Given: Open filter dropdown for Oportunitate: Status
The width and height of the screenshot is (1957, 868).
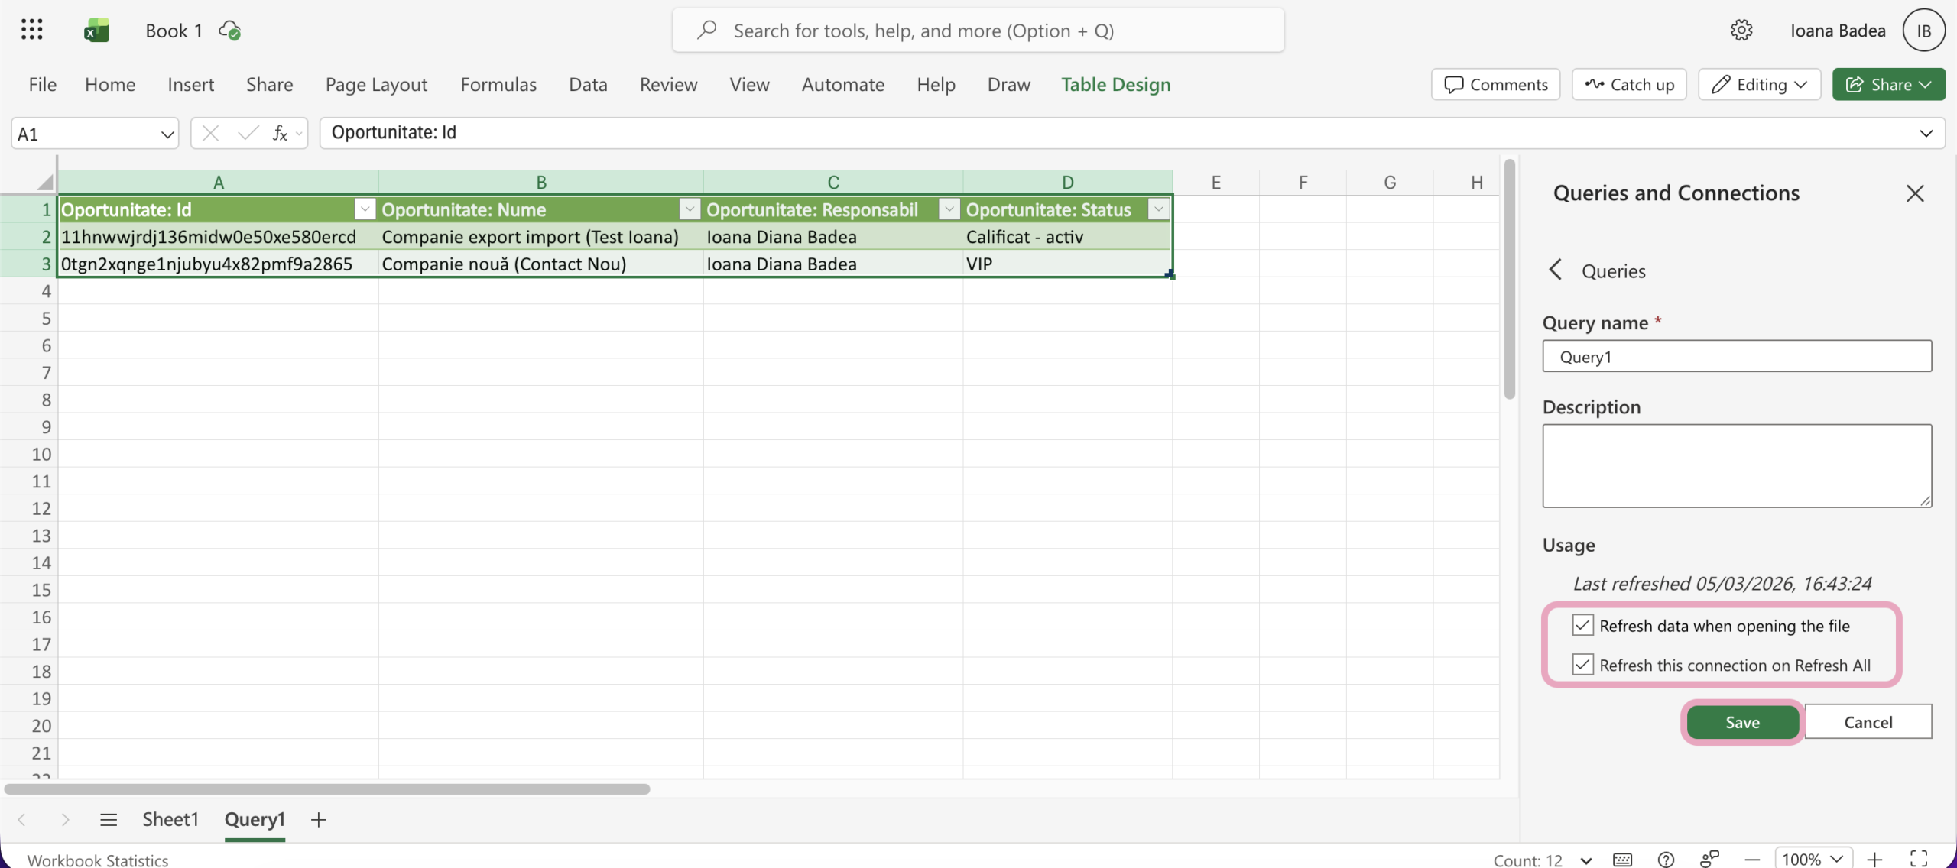Looking at the screenshot, I should [x=1158, y=209].
